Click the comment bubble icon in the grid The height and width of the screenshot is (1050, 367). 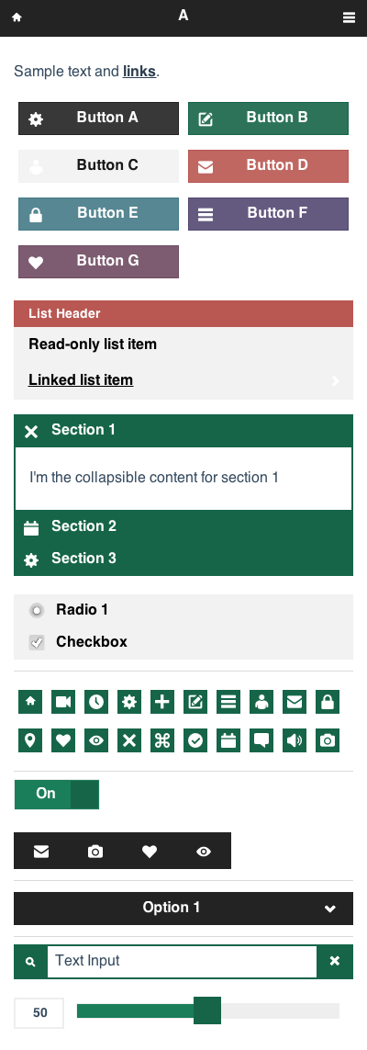pos(261,740)
